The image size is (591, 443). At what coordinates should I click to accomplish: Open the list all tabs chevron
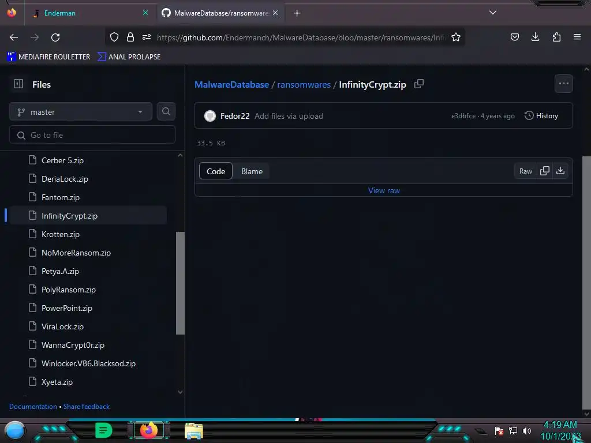[493, 13]
